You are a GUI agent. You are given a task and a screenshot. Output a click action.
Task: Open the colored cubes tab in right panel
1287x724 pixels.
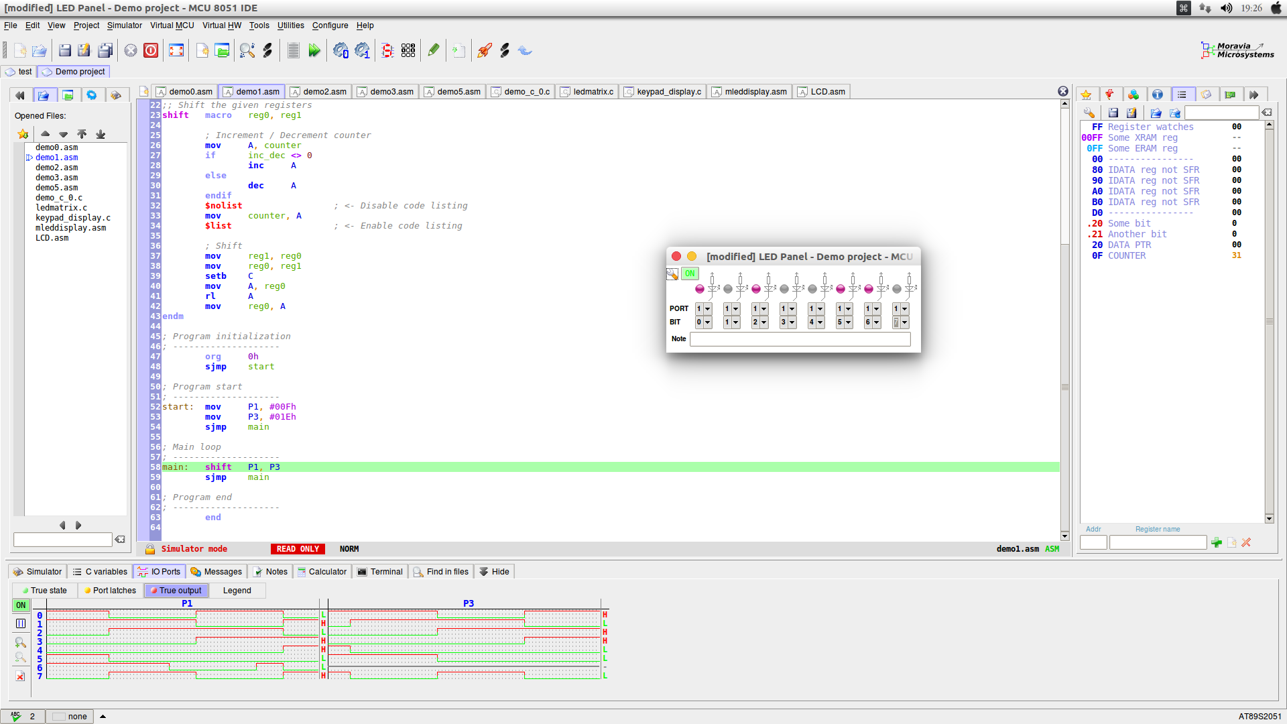1133,95
